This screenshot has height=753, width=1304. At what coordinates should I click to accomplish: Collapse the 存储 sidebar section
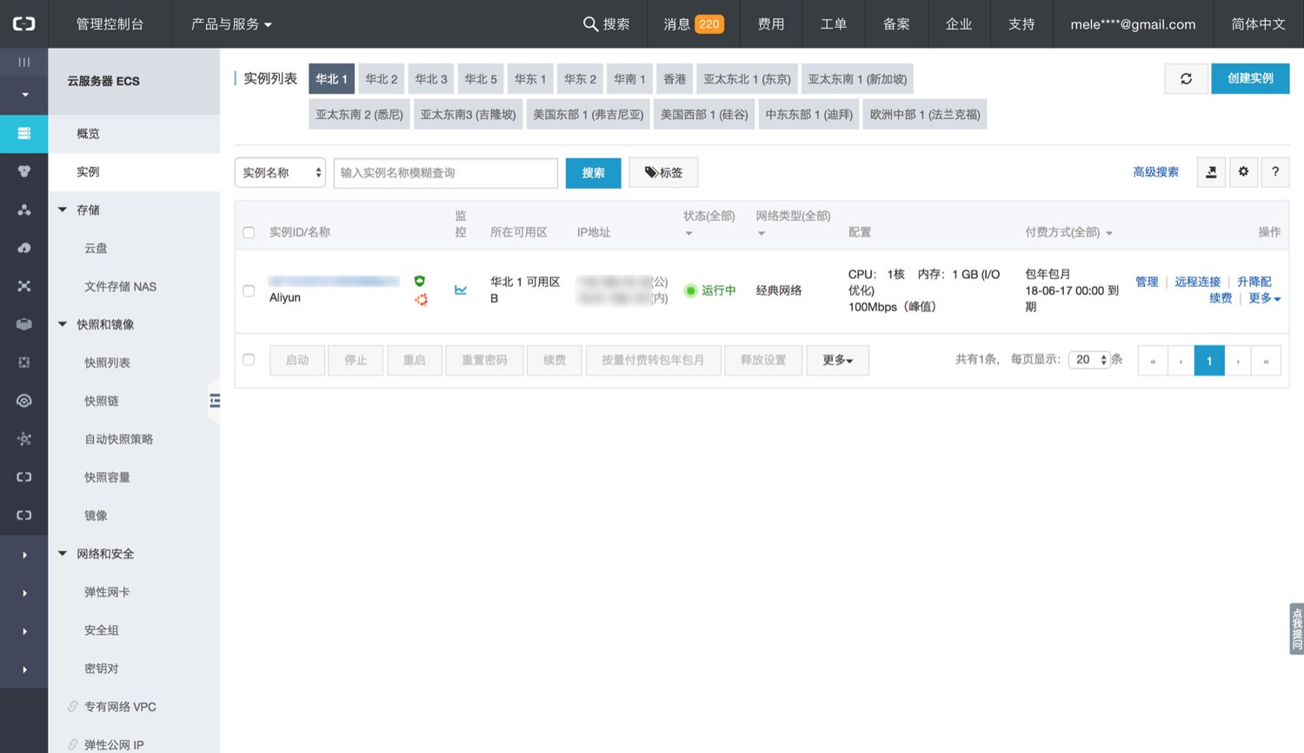pyautogui.click(x=63, y=210)
